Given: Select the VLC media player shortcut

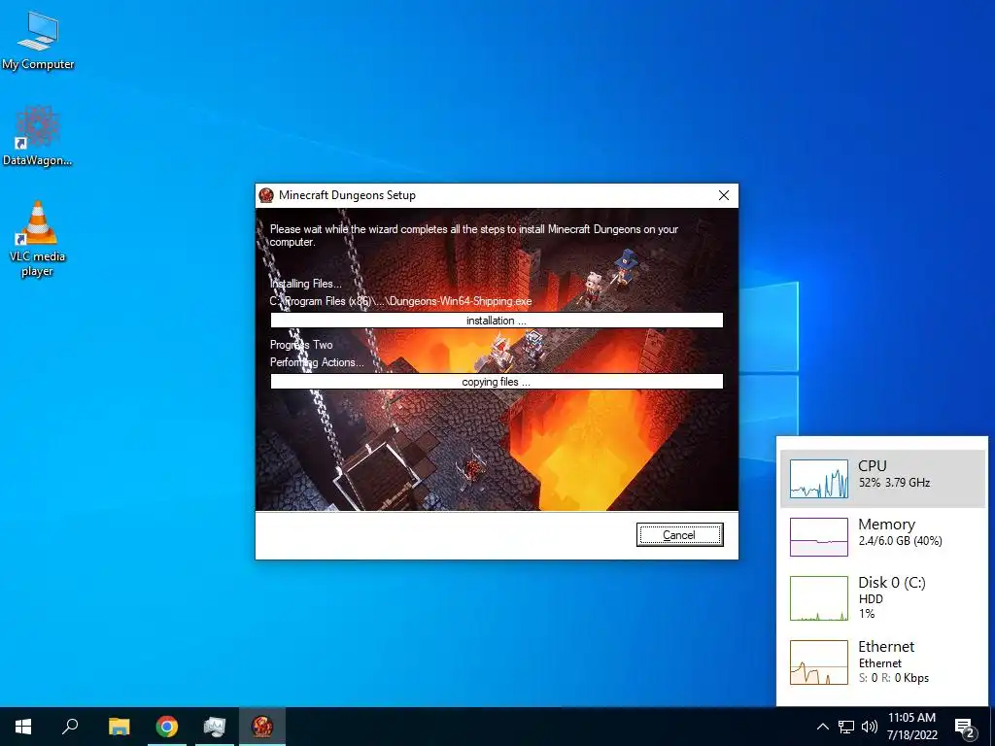Looking at the screenshot, I should coord(38,239).
